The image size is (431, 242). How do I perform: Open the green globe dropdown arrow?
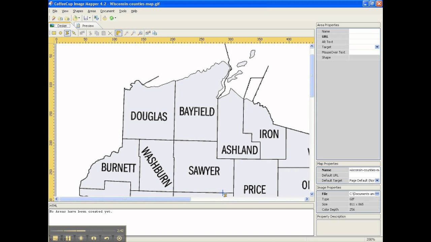click(115, 18)
